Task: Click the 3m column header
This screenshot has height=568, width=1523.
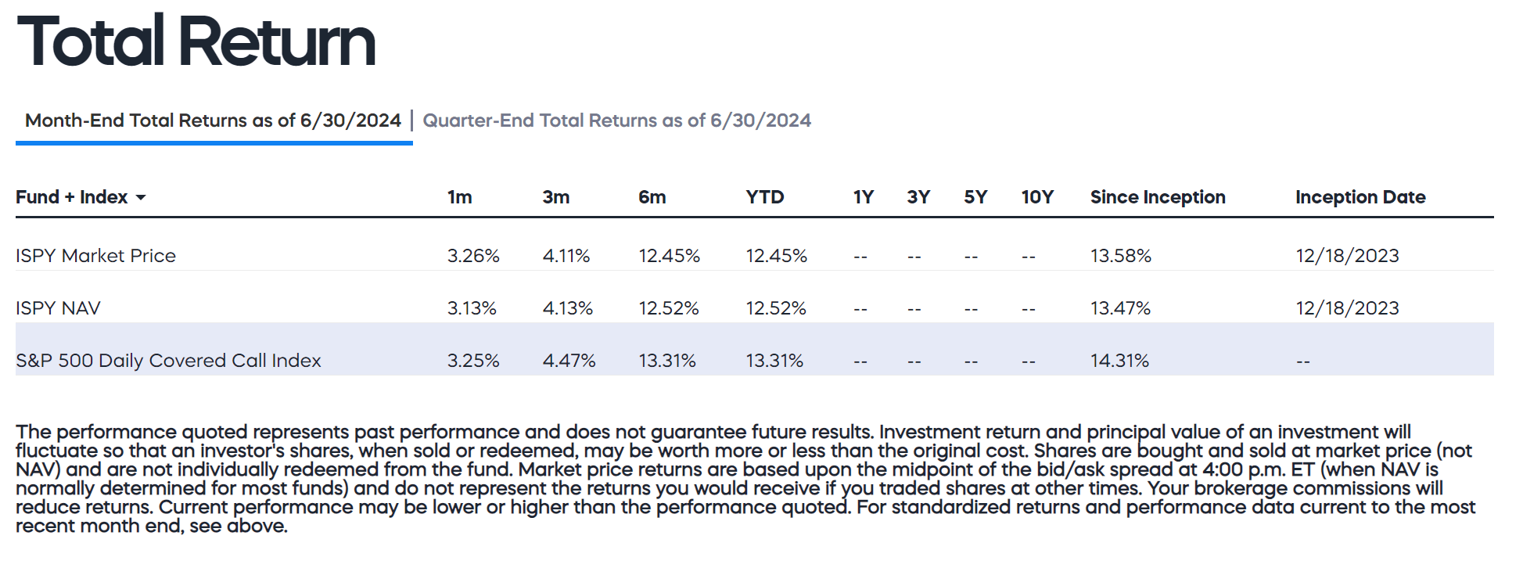Action: pos(556,197)
